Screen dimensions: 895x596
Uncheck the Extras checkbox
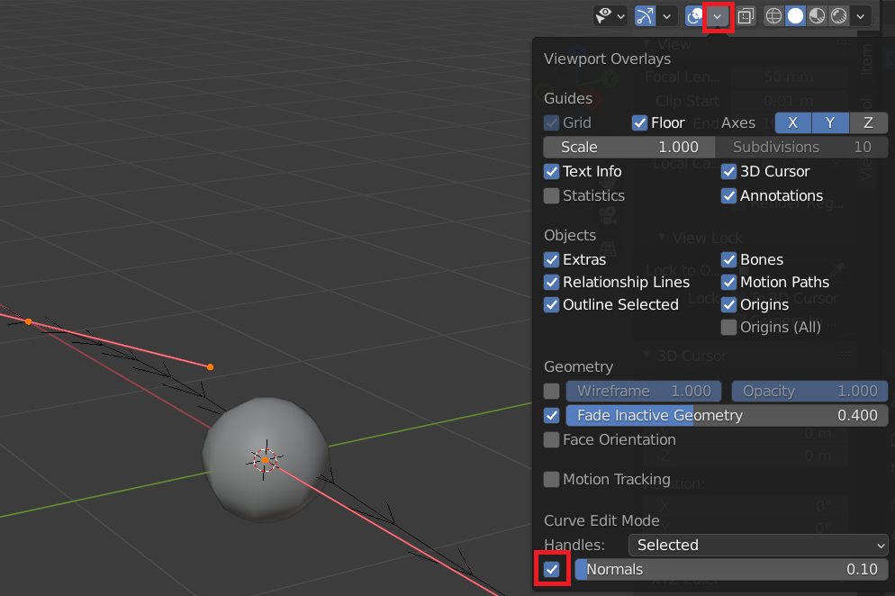pyautogui.click(x=551, y=260)
